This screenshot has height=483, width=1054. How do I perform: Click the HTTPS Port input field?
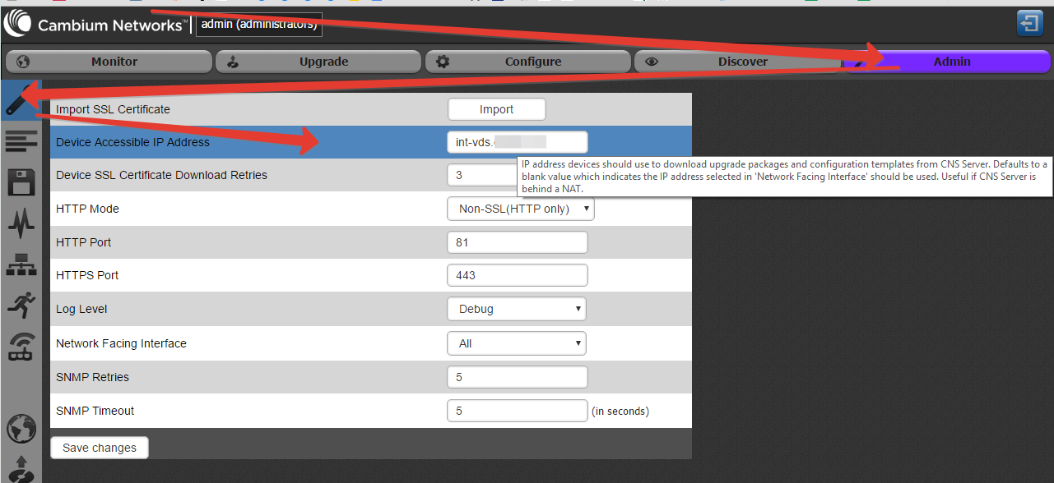pos(518,275)
